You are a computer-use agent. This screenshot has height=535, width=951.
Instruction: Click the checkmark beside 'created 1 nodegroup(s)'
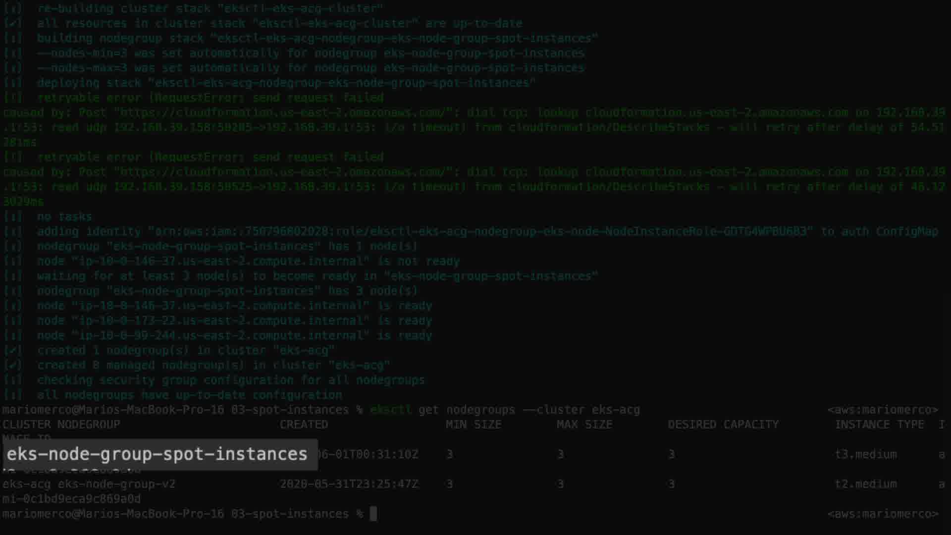tap(13, 350)
